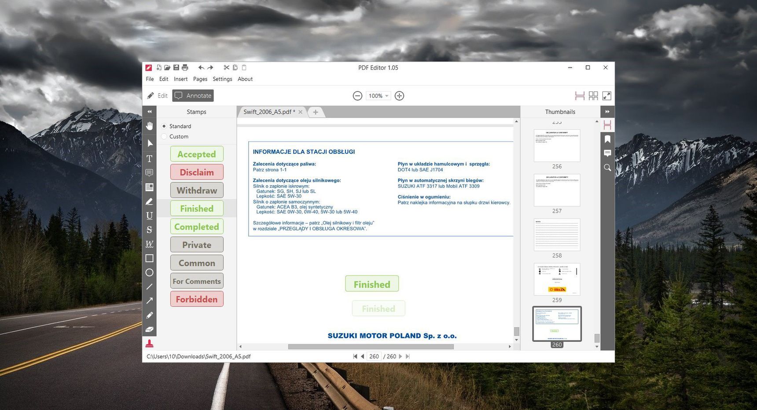Click the Open file folder icon
The width and height of the screenshot is (757, 410).
coord(167,67)
